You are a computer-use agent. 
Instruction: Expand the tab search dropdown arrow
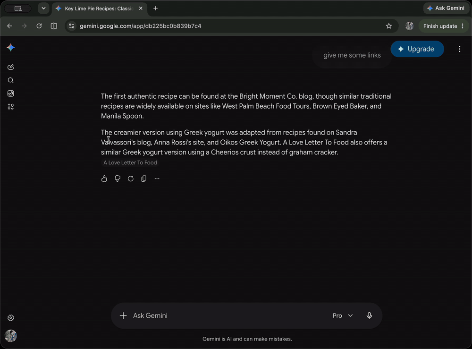tap(43, 9)
